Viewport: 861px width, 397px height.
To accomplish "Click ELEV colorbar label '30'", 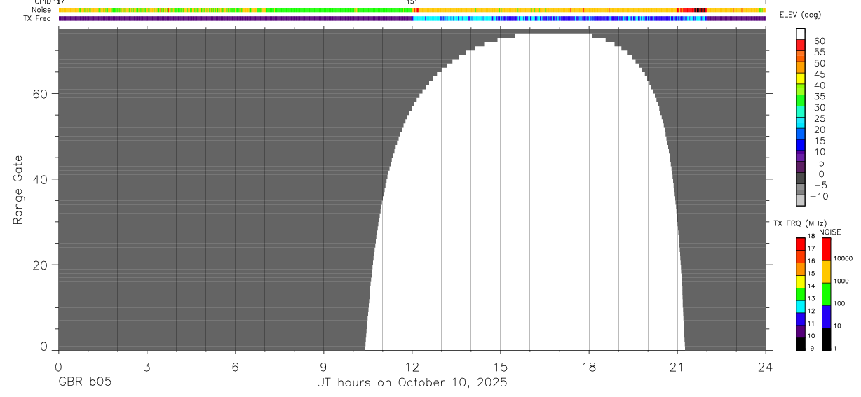I will click(x=819, y=108).
